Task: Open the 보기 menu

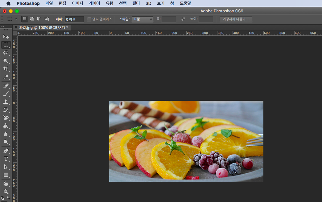Action: point(161,3)
